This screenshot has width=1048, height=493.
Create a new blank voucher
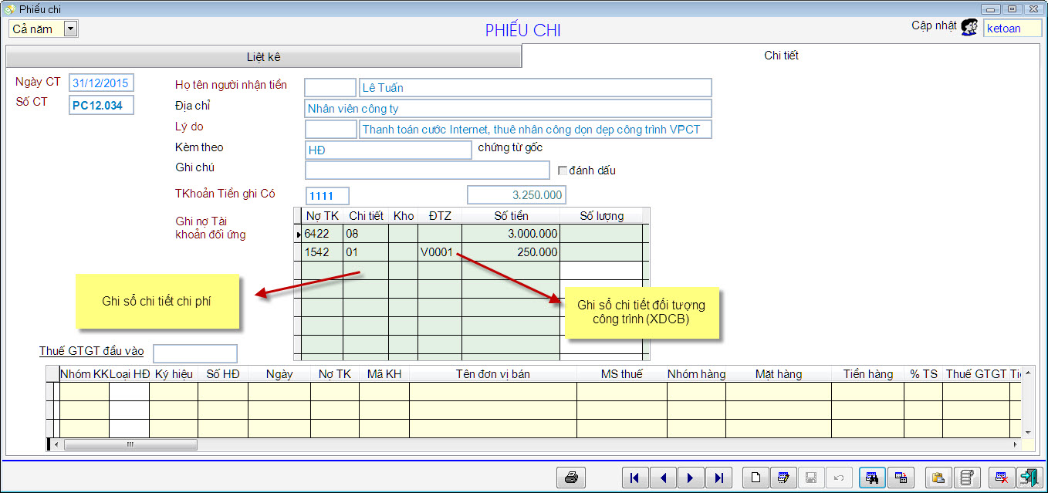point(756,478)
